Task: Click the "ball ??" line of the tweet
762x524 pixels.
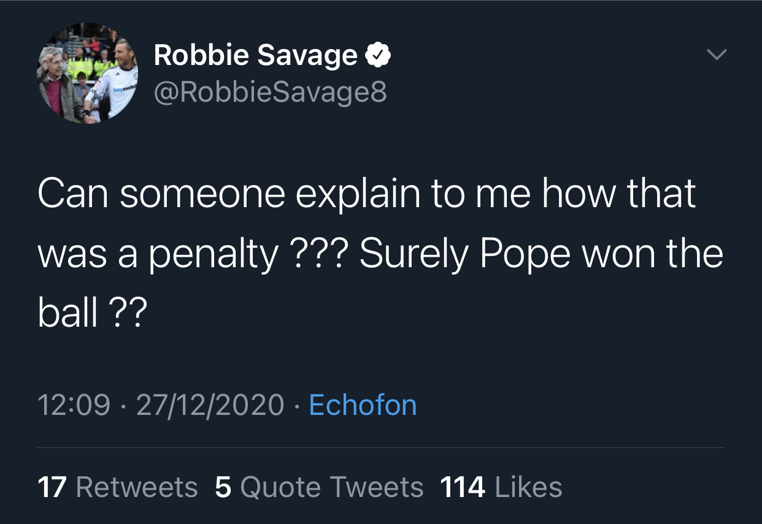Action: [x=92, y=313]
